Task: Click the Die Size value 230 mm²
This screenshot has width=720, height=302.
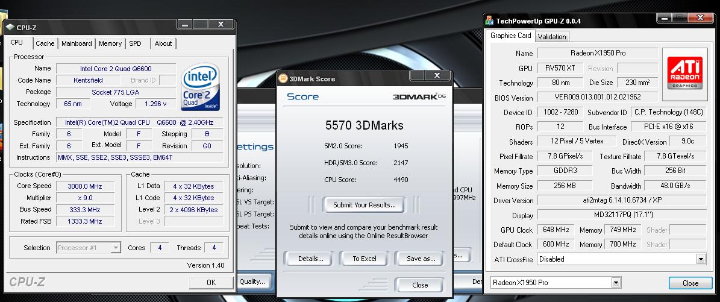Action: tap(637, 83)
